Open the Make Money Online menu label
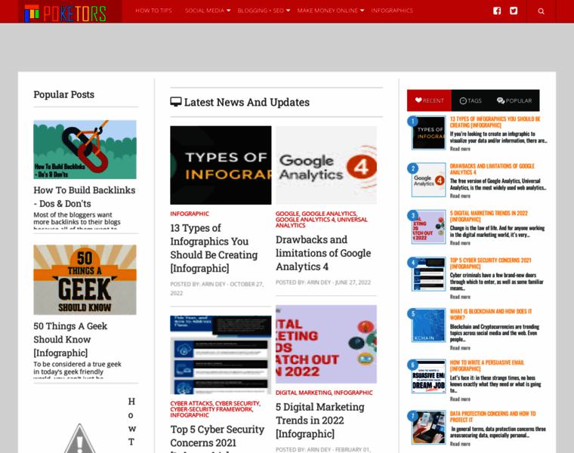 pos(327,11)
